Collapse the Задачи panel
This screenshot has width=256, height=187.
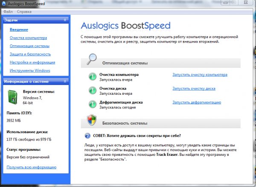pyautogui.click(x=65, y=20)
